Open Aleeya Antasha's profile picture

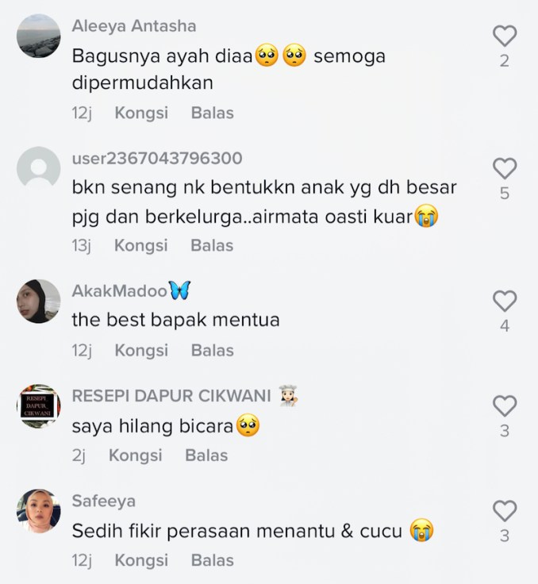(x=39, y=36)
